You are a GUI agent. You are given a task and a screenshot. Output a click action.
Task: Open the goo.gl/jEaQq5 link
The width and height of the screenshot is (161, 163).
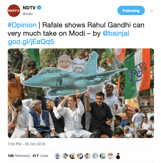31,42
